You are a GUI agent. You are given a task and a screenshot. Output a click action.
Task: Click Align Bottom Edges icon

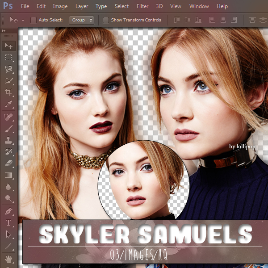[198, 20]
